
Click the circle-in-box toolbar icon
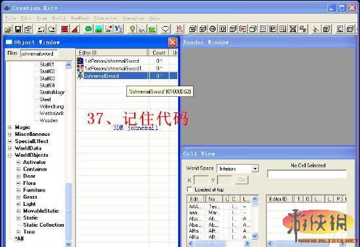213,29
